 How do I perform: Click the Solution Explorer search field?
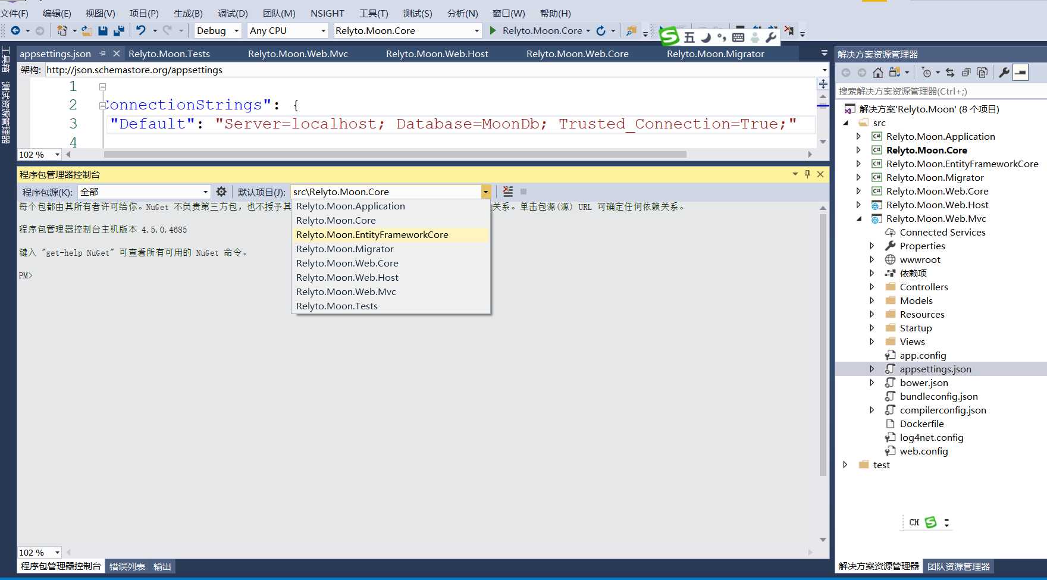pyautogui.click(x=940, y=91)
